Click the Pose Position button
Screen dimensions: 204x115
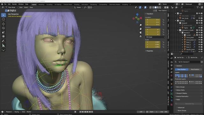[182, 70]
